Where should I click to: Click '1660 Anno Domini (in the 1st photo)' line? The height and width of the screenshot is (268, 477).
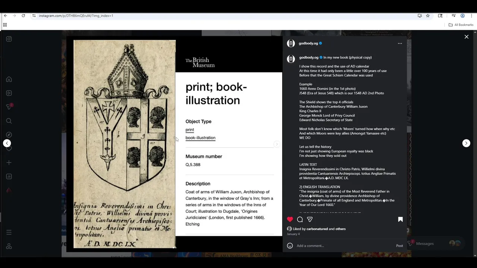click(x=327, y=89)
